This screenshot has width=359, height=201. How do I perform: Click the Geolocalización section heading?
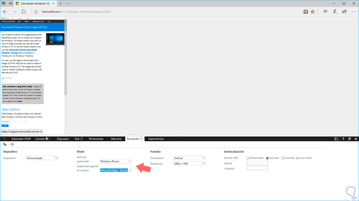(x=234, y=152)
